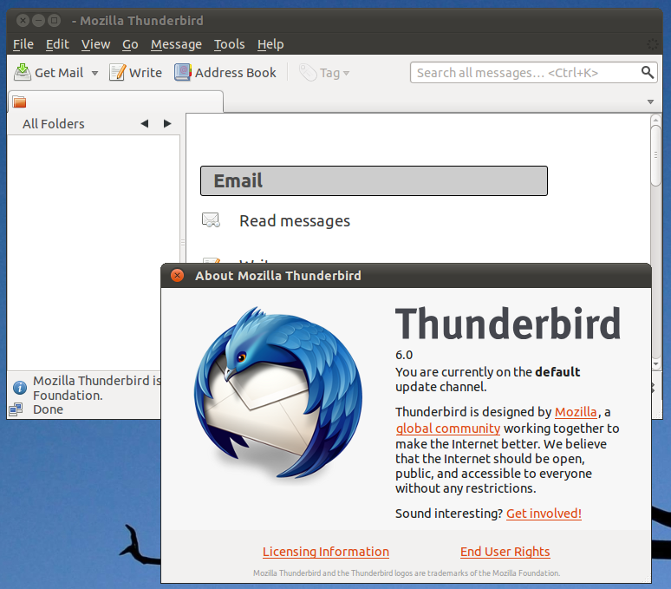
Task: Minimize the main Thunderbird window
Action: click(38, 20)
